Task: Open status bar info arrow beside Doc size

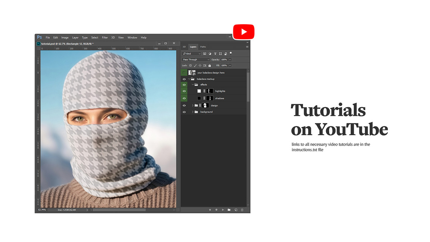Action: pos(87,210)
